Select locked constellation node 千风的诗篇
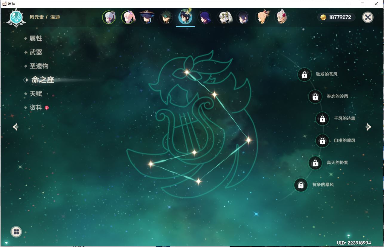The image size is (384, 247). click(322, 119)
